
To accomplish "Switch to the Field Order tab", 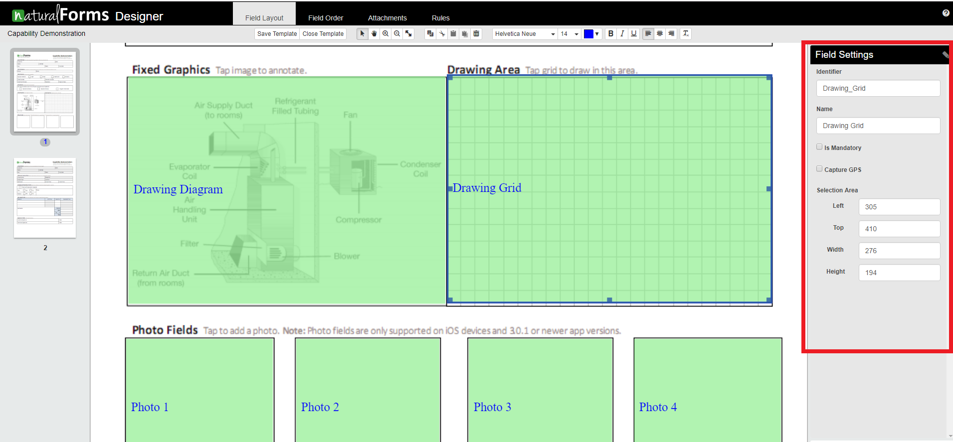I will (326, 18).
